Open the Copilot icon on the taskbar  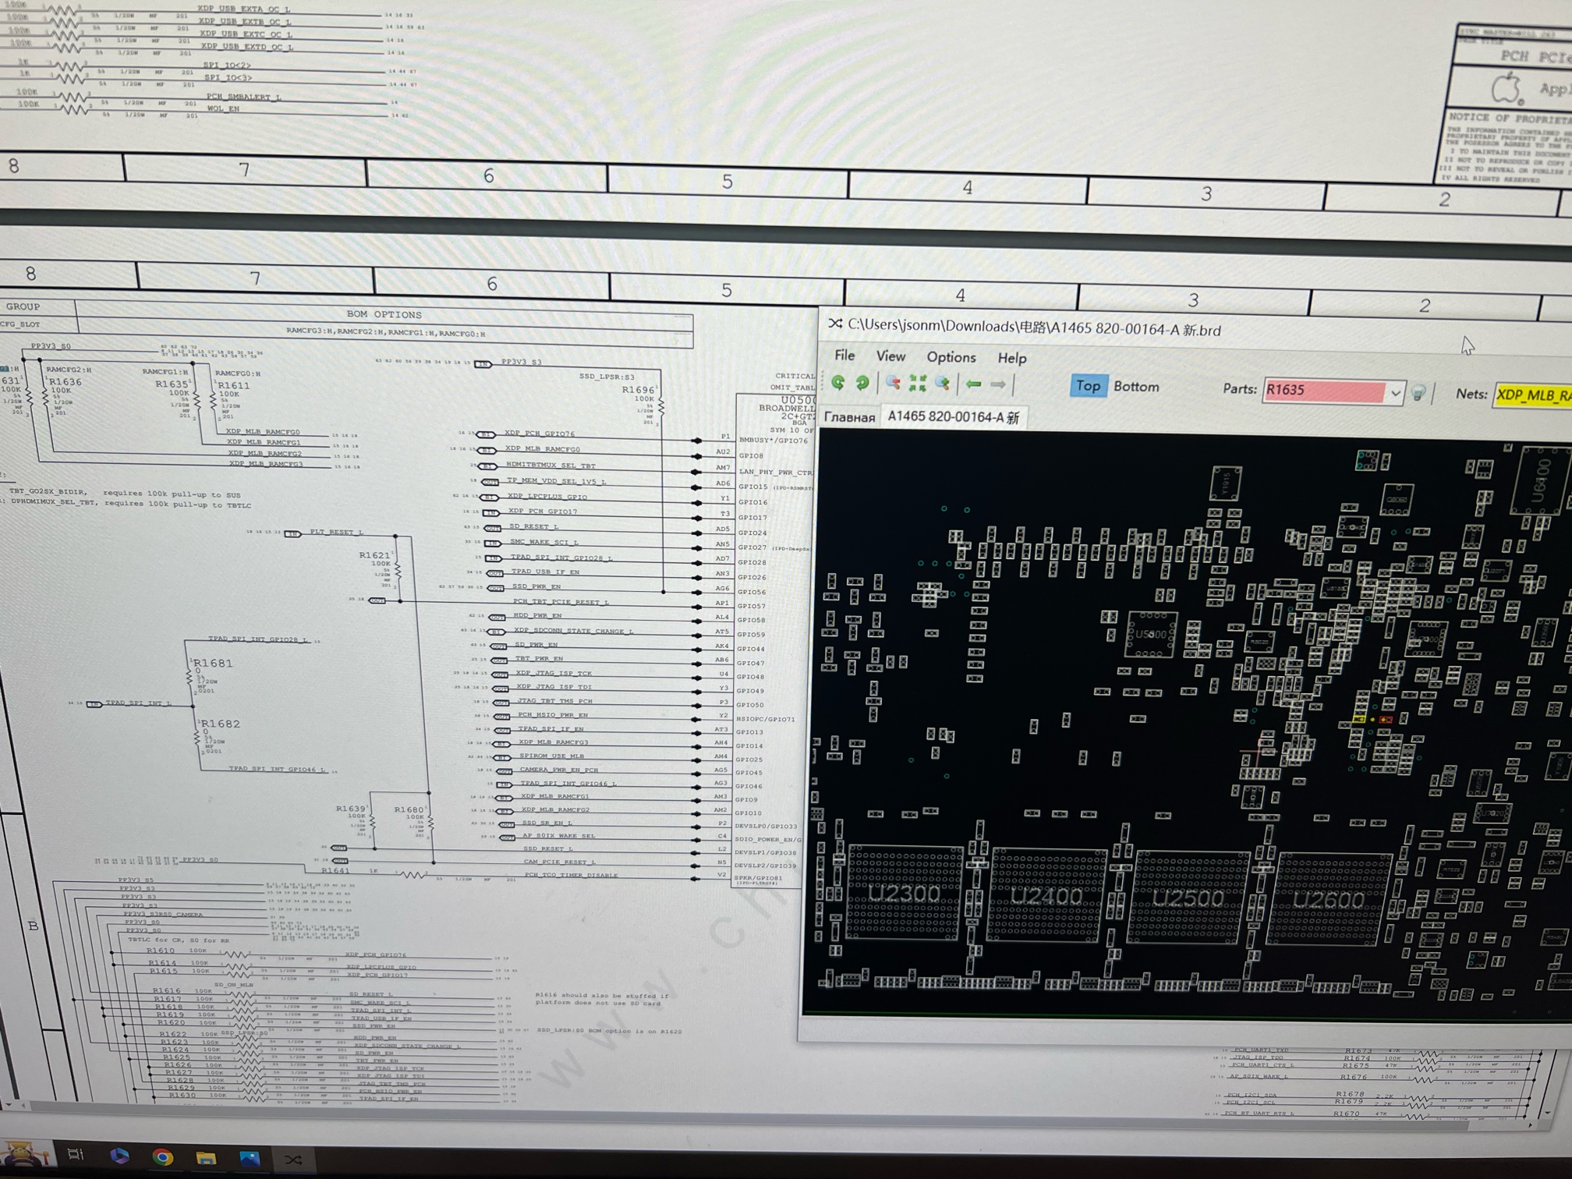[119, 1156]
